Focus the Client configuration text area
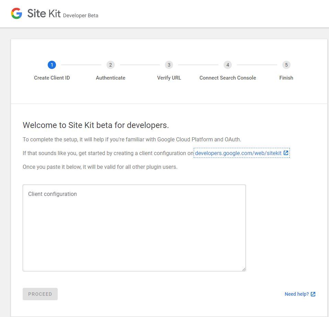Viewport: 329px width, 317px height. coord(134,228)
